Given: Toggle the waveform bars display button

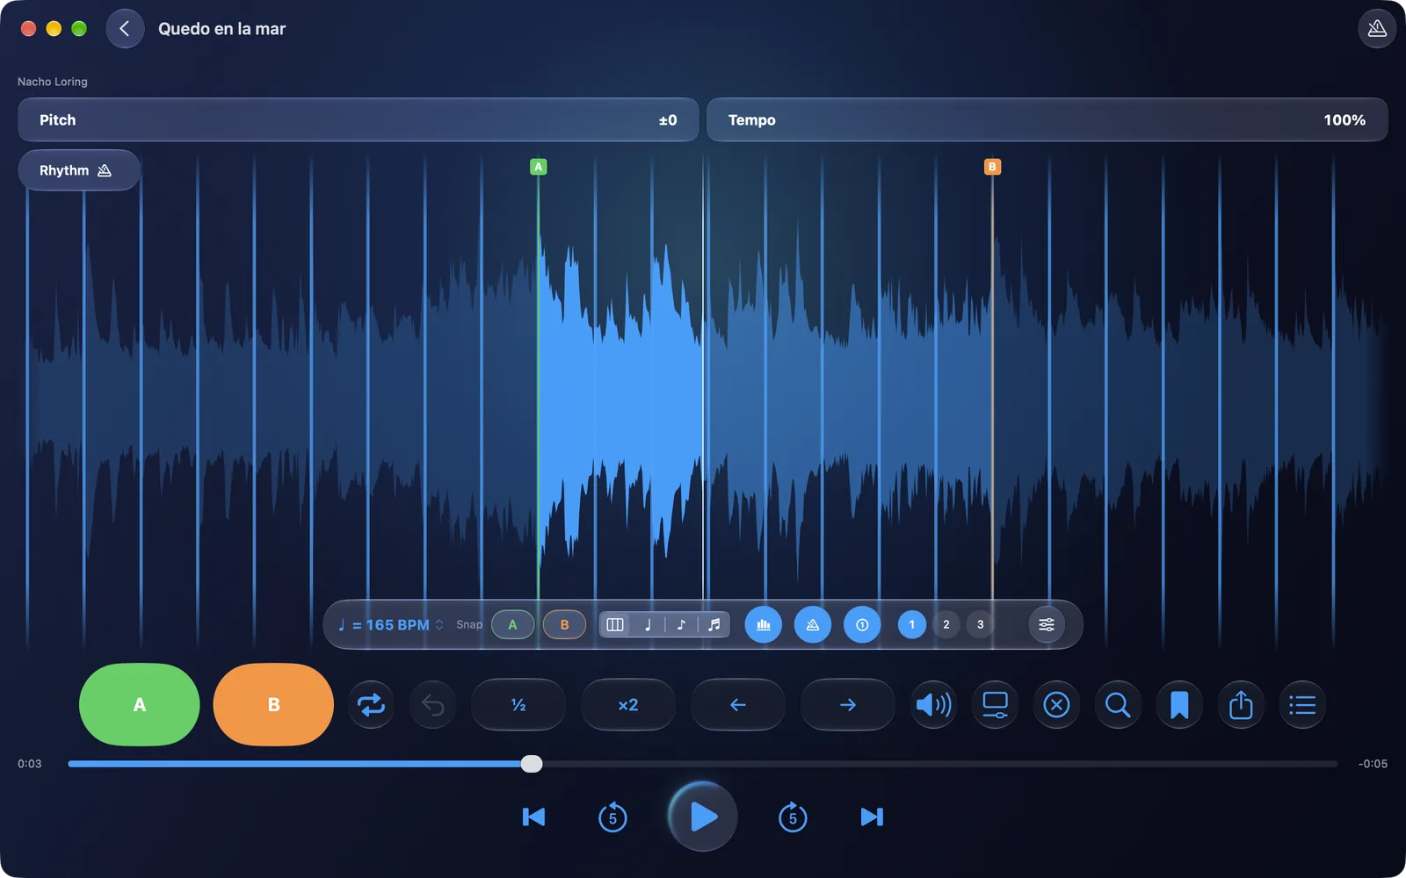Looking at the screenshot, I should point(764,624).
